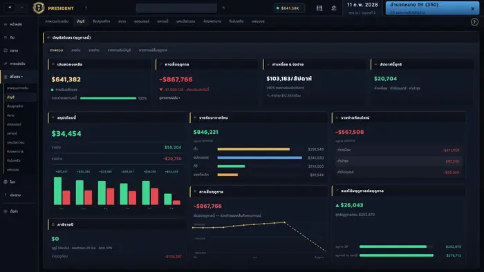The image size is (484, 272).
Task: Click the gear icon beside ตั้งค่า
Action: click(x=6, y=211)
